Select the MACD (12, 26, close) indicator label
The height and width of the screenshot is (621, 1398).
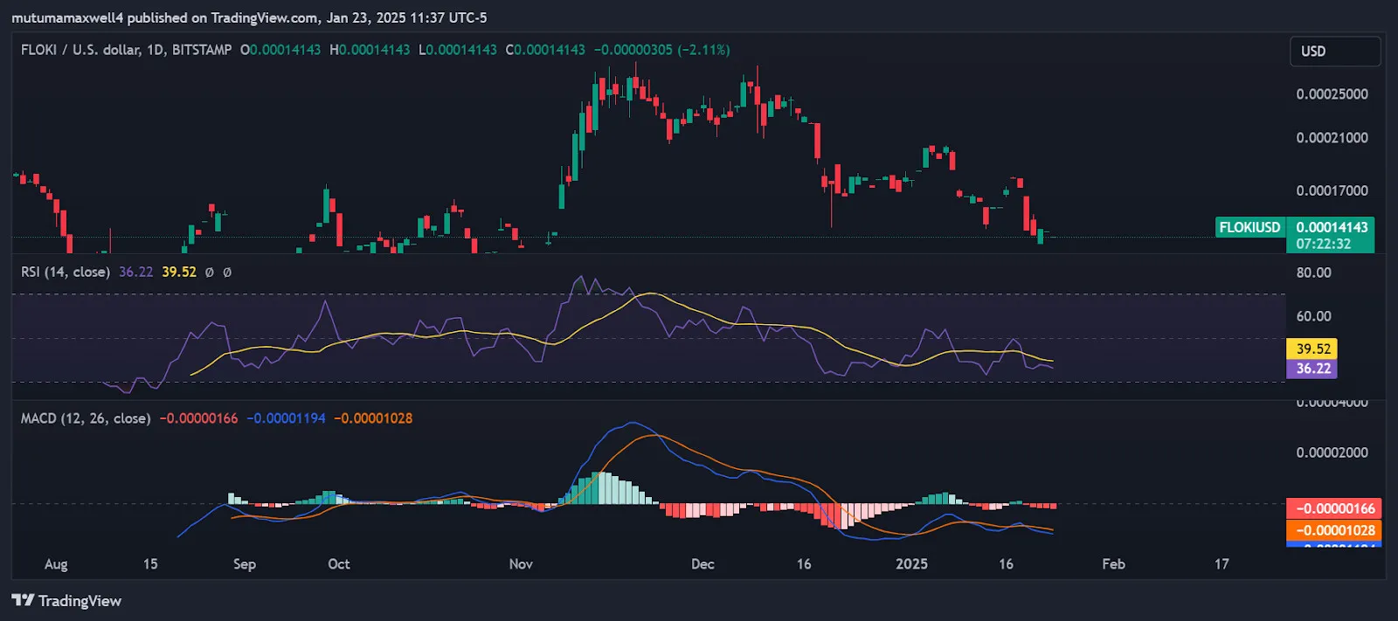pyautogui.click(x=86, y=418)
